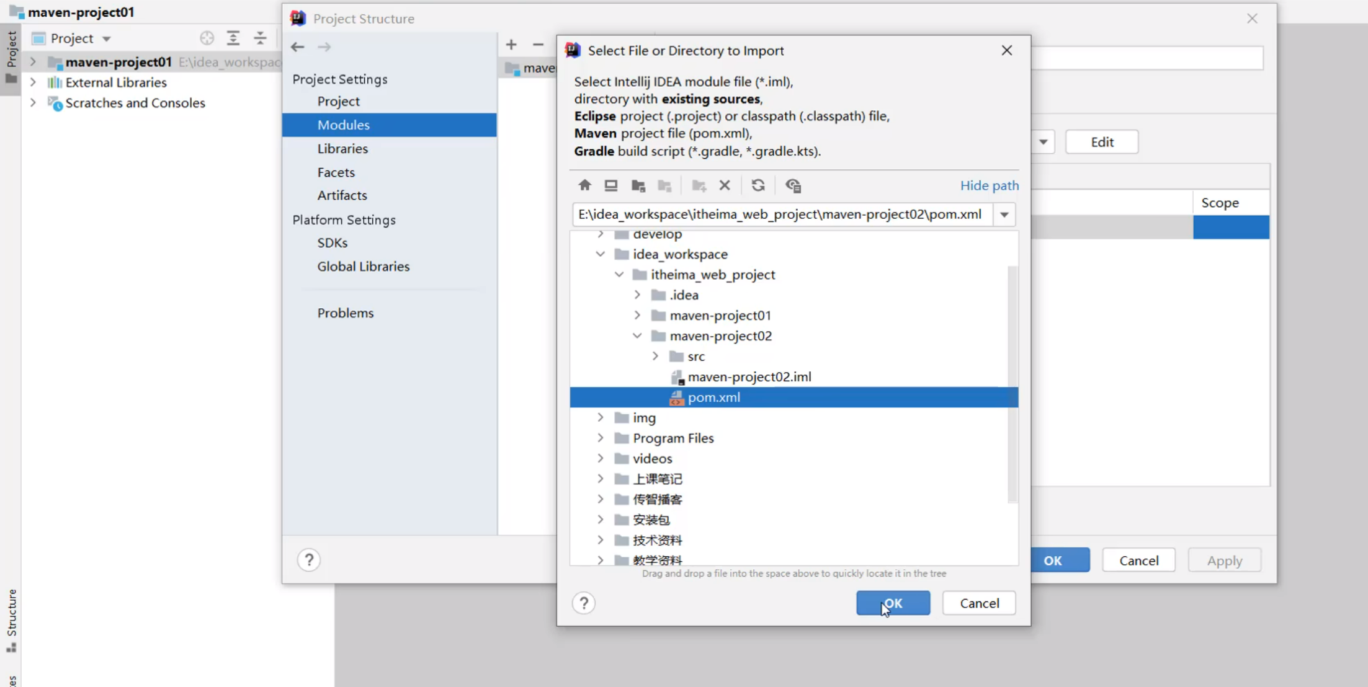Expand the src folder
The width and height of the screenshot is (1368, 687).
[x=655, y=357]
